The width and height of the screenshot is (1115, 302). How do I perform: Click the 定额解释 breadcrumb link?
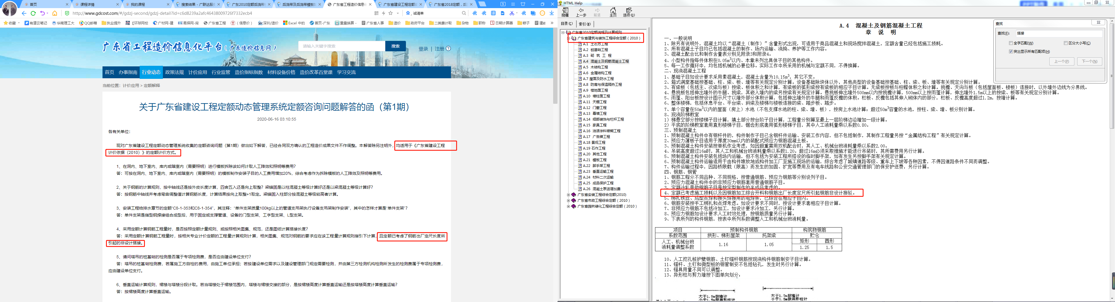[152, 85]
